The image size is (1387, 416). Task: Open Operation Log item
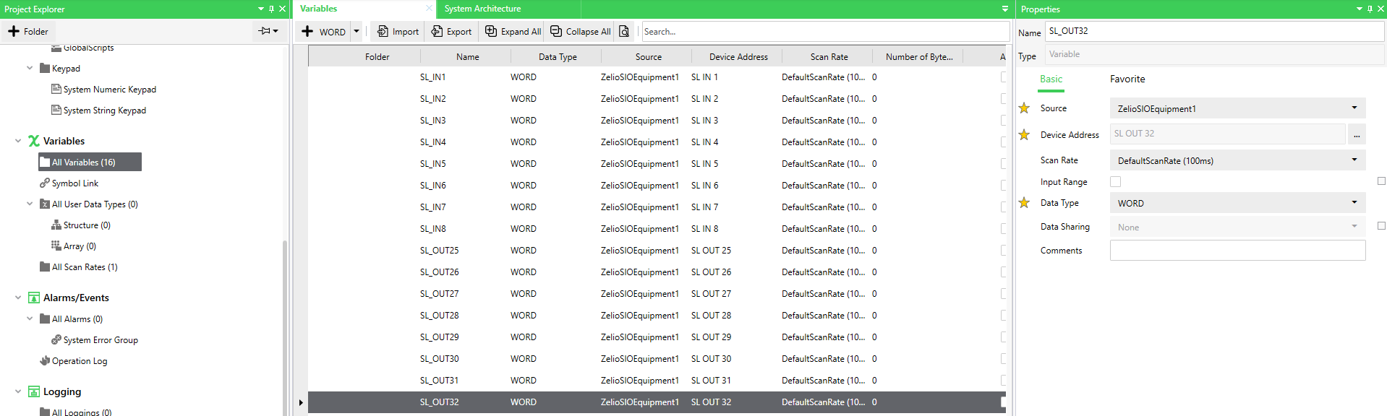(80, 361)
